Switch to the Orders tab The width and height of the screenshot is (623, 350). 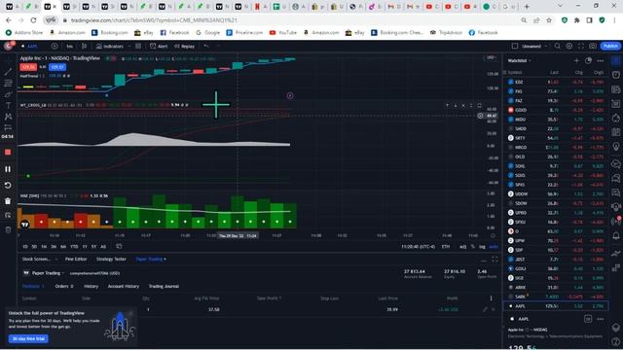(x=64, y=286)
